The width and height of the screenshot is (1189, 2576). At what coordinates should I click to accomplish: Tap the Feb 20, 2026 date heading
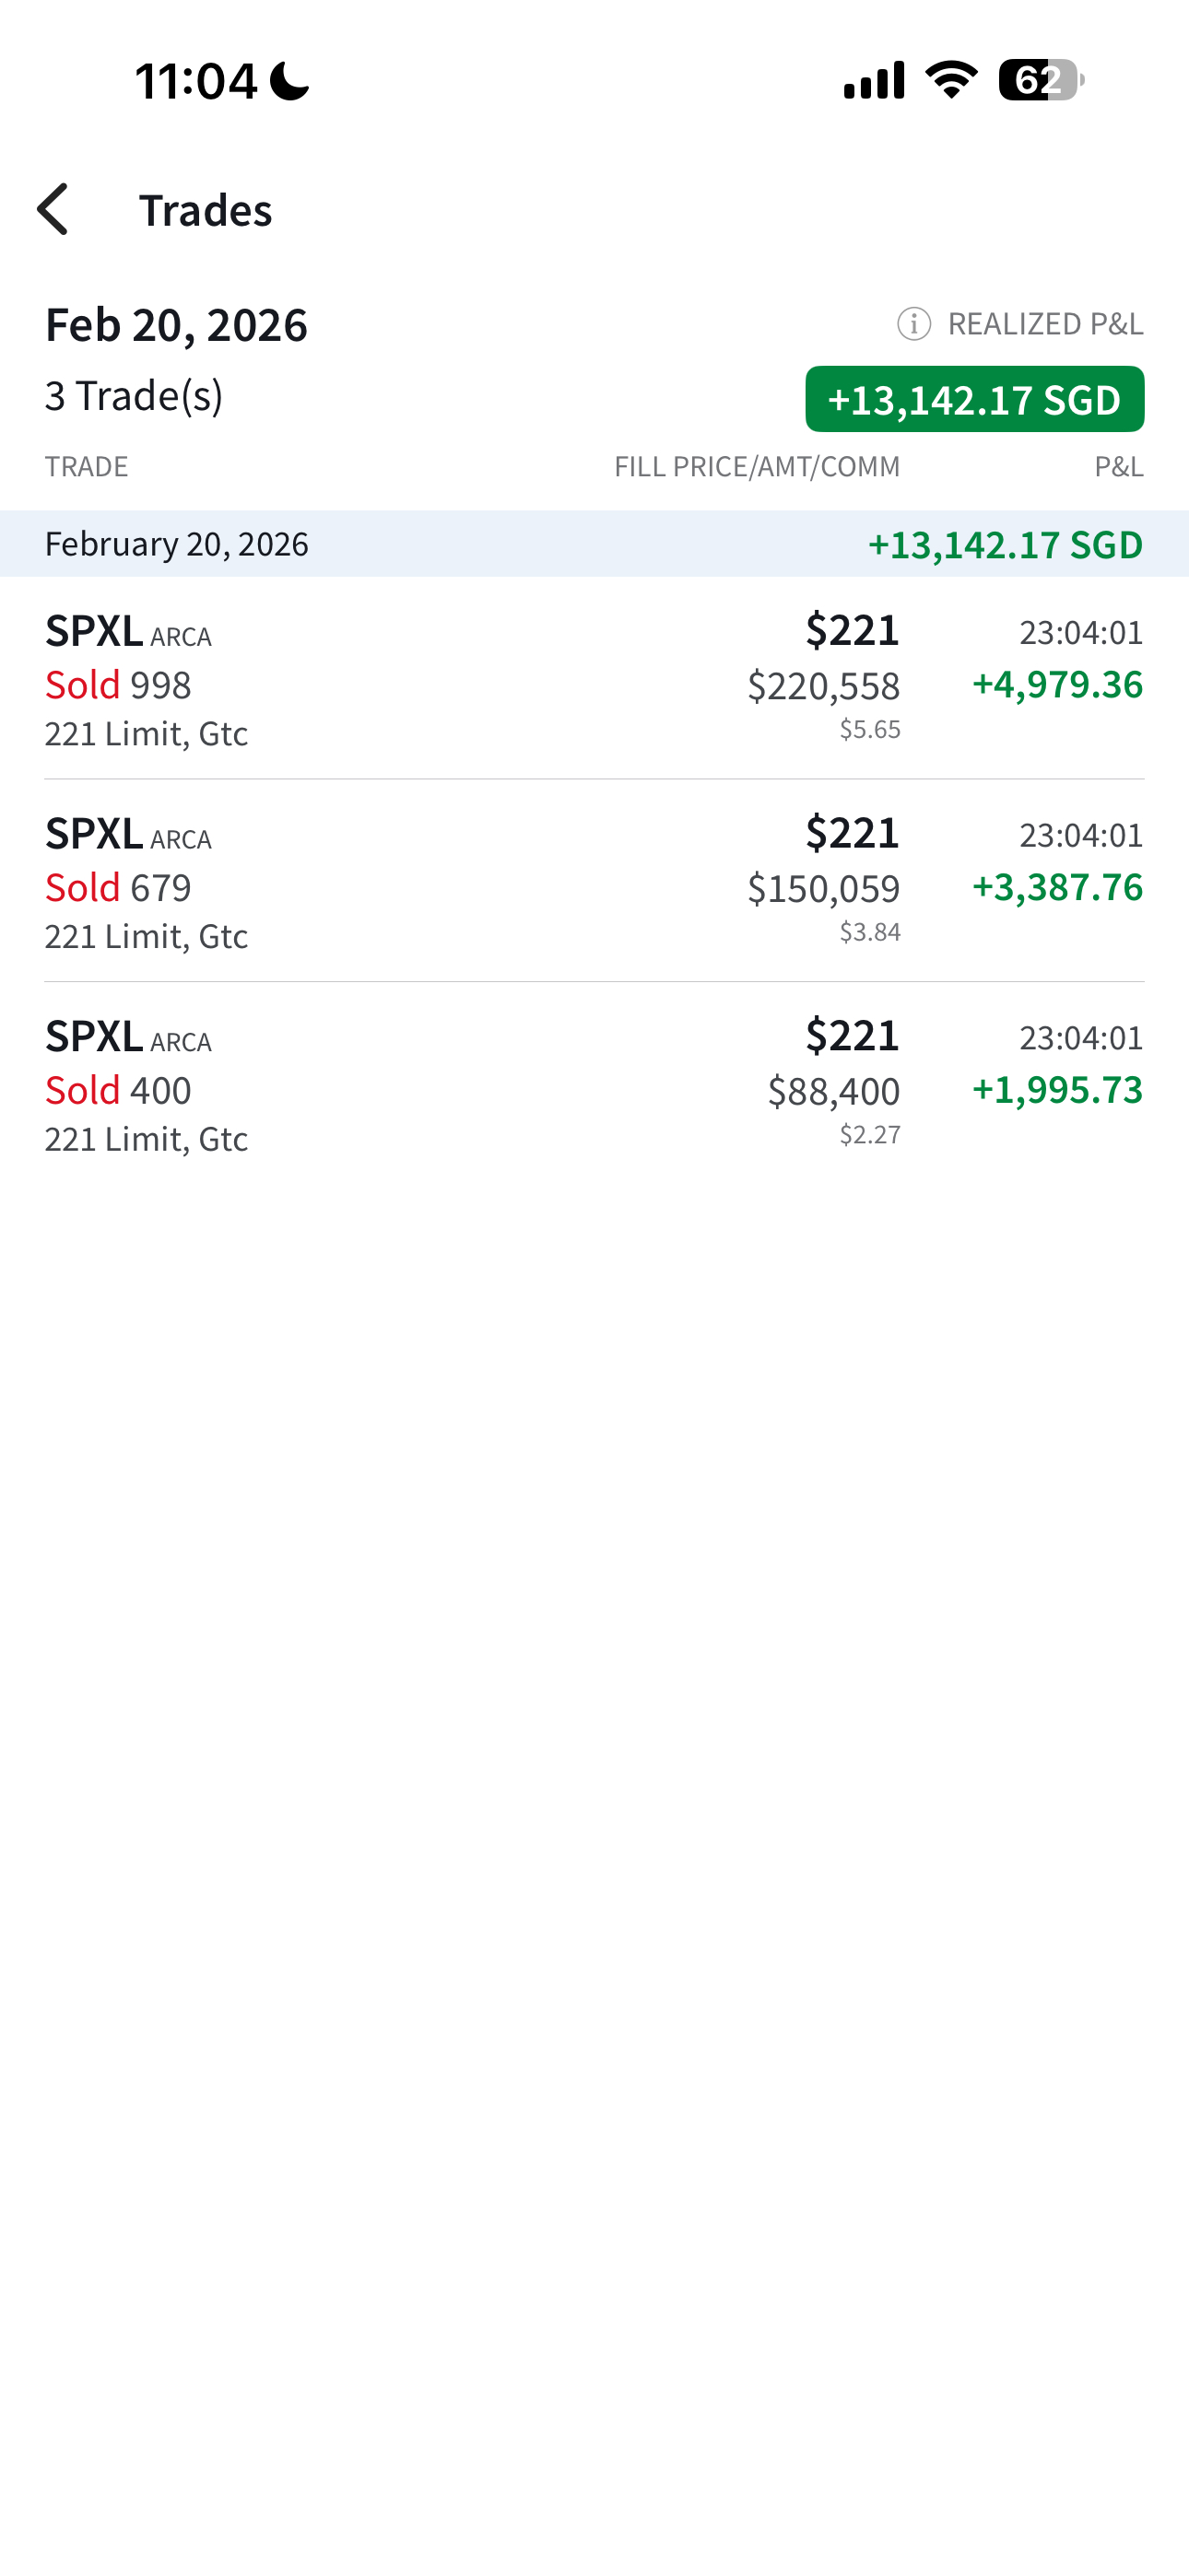[x=176, y=325]
